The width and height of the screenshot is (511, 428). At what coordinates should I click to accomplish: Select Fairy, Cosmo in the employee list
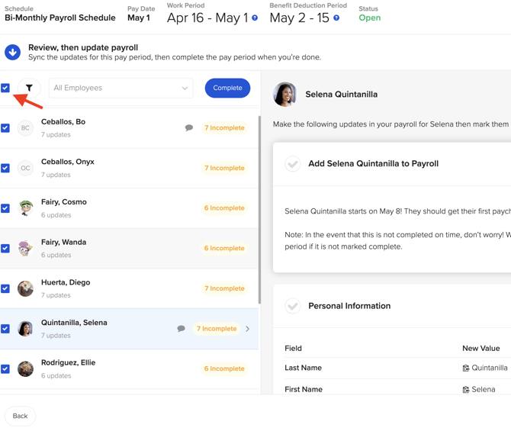coord(64,202)
